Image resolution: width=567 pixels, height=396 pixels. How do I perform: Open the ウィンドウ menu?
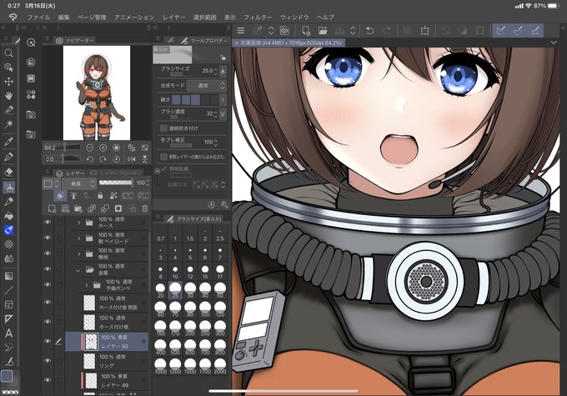coord(294,17)
